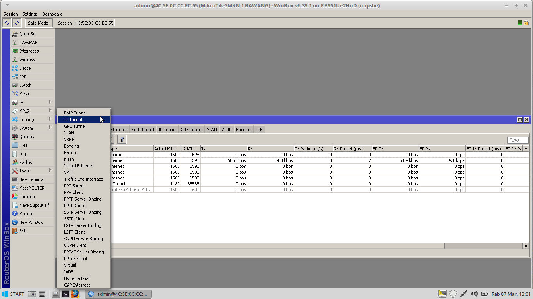Open the Switch sidebar item
Screen dimensions: 533x299
pos(33,85)
